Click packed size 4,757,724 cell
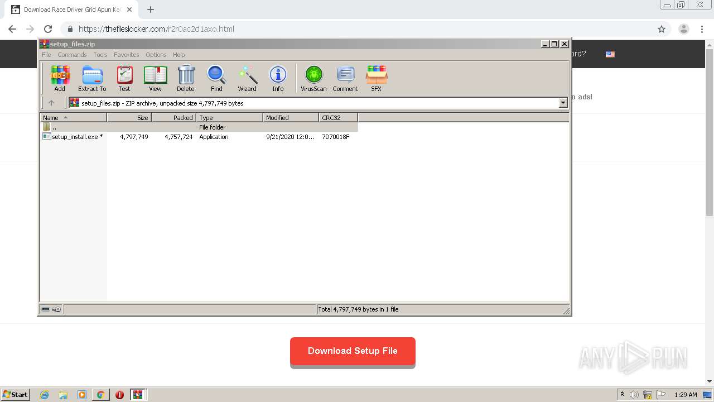714x402 pixels. coord(178,137)
